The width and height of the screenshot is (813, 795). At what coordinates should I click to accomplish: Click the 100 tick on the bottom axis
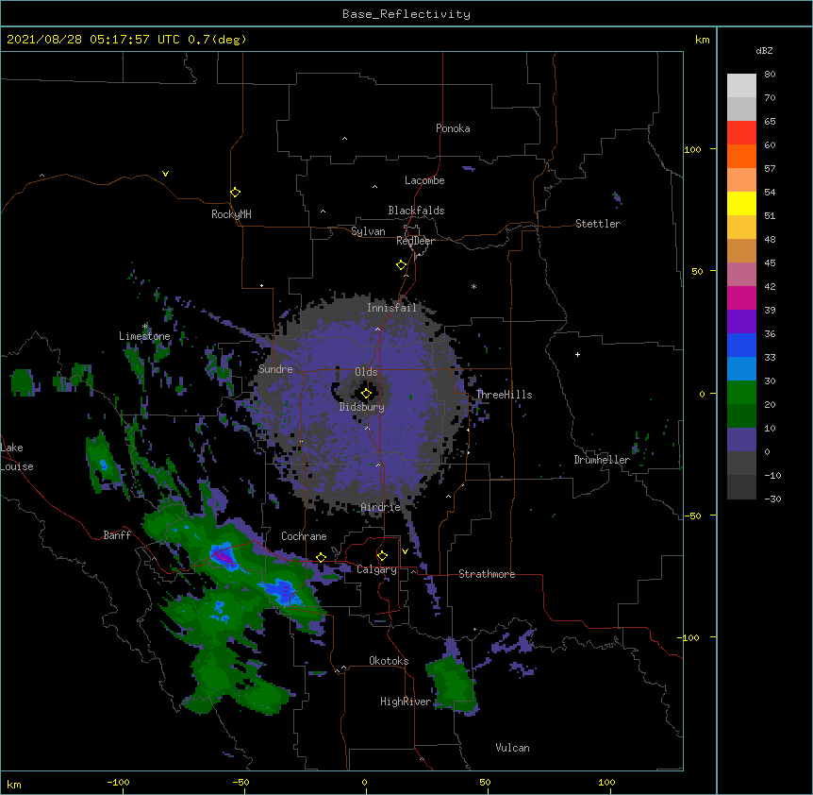606,782
